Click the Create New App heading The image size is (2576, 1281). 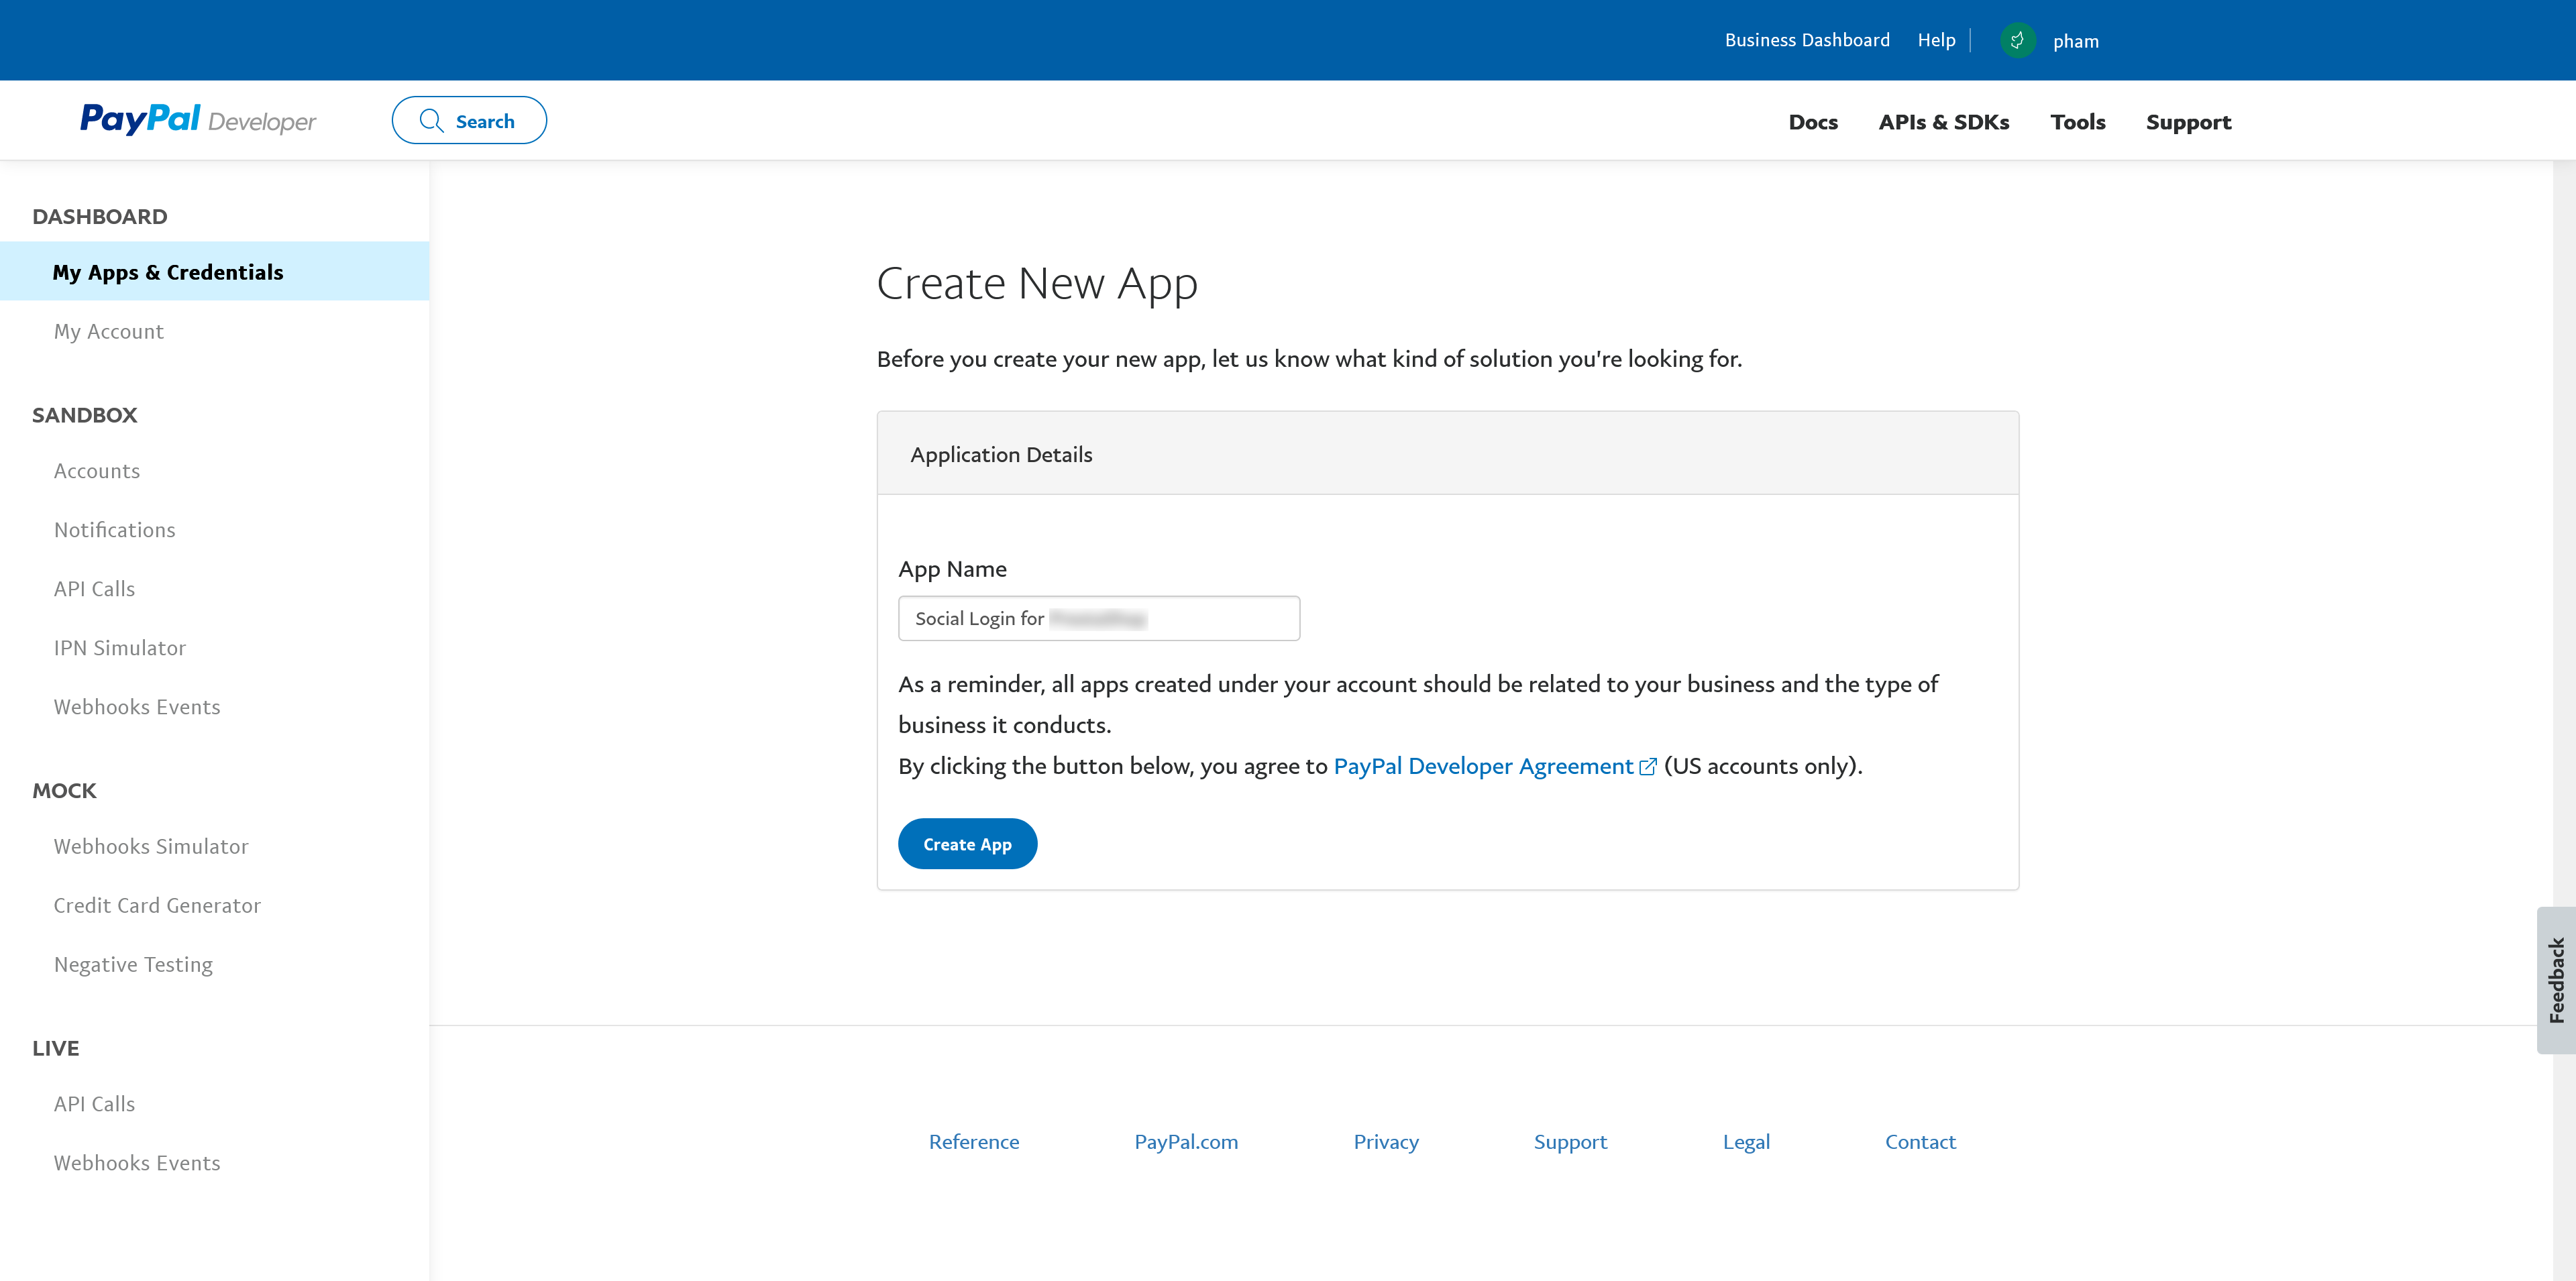pos(1037,283)
